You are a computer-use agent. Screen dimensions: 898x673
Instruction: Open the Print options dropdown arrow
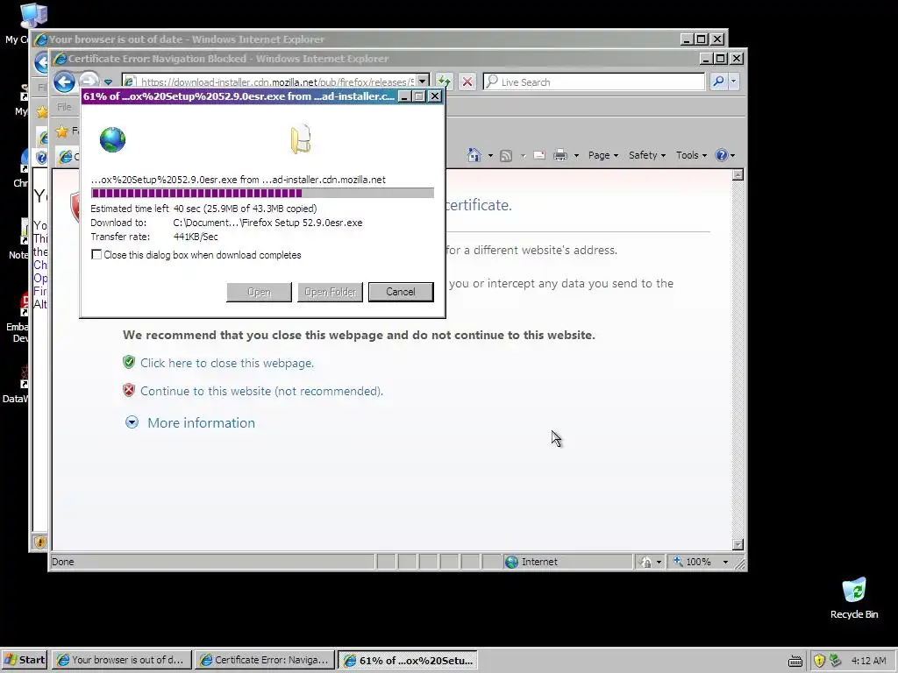[576, 156]
